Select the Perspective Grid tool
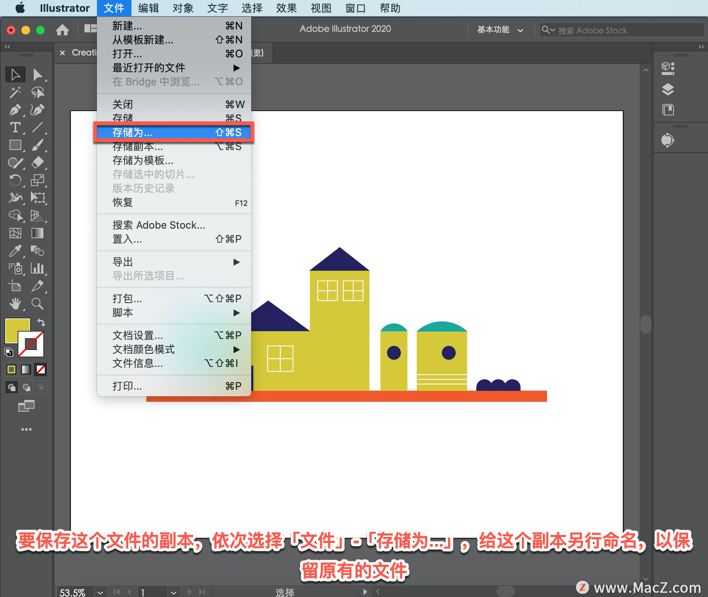This screenshot has height=597, width=708. click(x=38, y=216)
